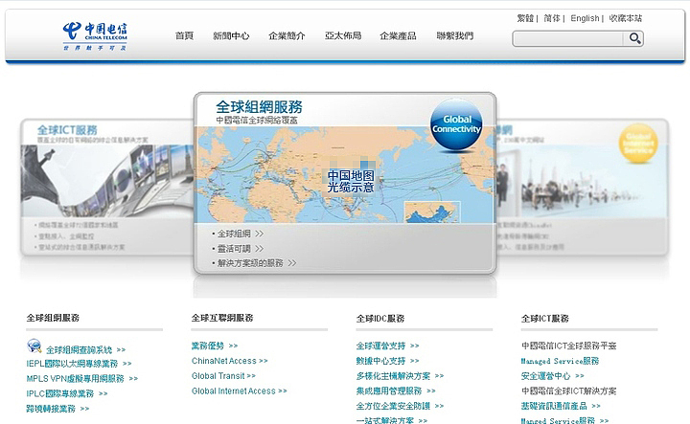690x424 pixels.
Task: Click the 全球互聯網服務 column heading
Action: pyautogui.click(x=222, y=318)
